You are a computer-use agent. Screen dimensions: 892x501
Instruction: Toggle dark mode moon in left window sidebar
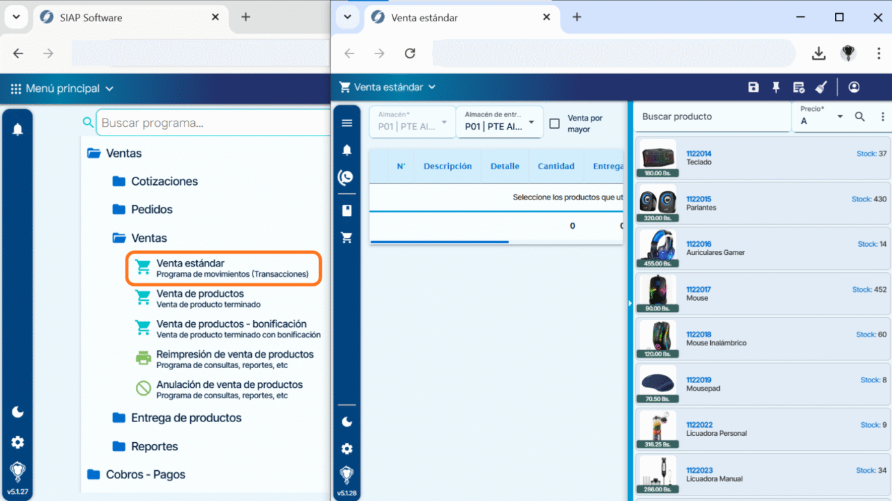point(18,412)
